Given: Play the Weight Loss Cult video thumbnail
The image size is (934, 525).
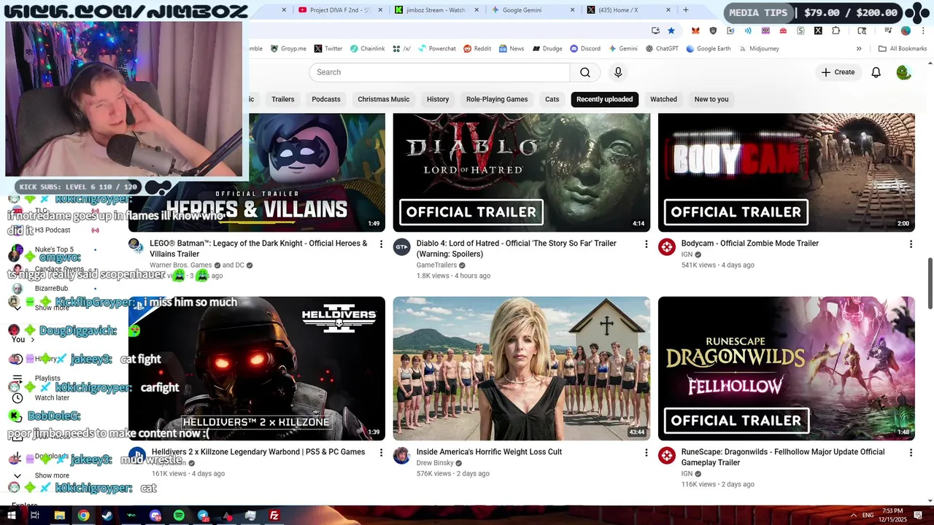Looking at the screenshot, I should coord(522,368).
